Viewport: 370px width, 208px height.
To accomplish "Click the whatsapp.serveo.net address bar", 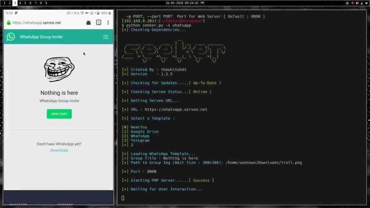I will (x=36, y=23).
